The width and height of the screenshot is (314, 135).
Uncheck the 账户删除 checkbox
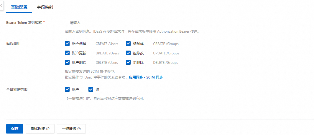coord(67,63)
